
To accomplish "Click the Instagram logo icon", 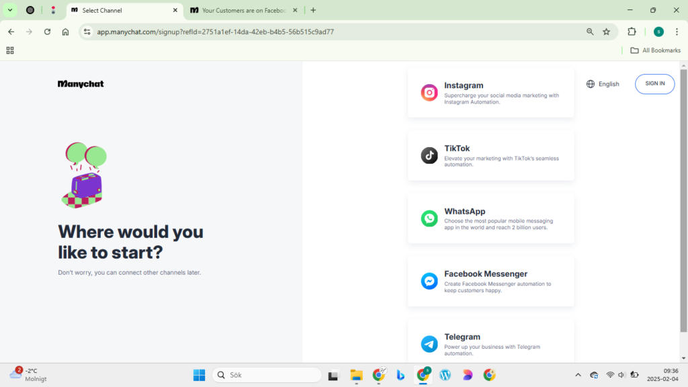I will (x=429, y=93).
